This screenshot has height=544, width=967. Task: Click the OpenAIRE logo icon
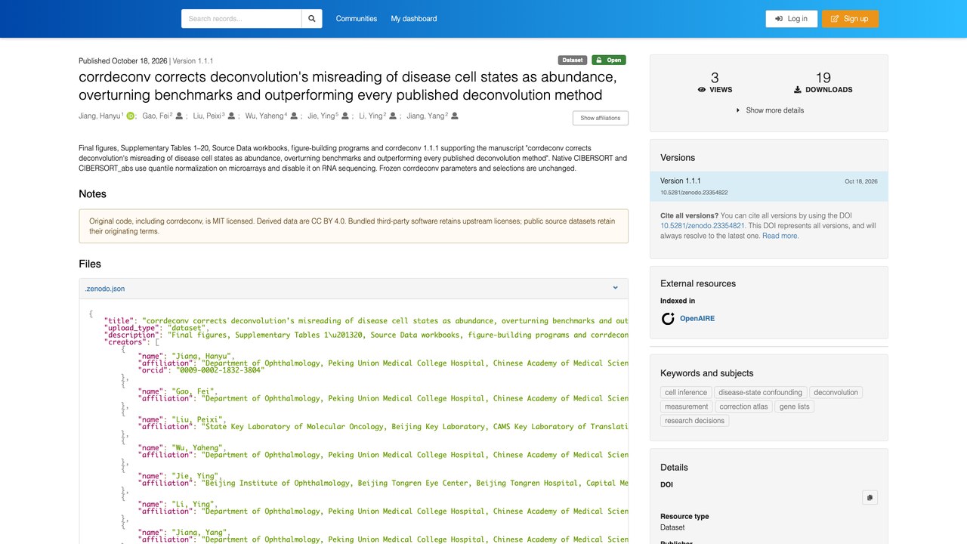pyautogui.click(x=668, y=319)
